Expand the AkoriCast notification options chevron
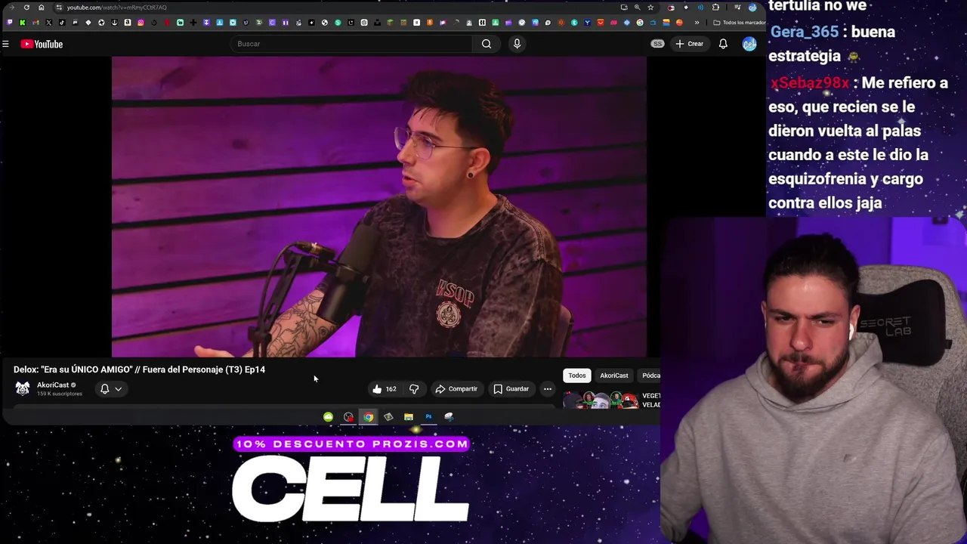This screenshot has height=544, width=967. pyautogui.click(x=119, y=389)
